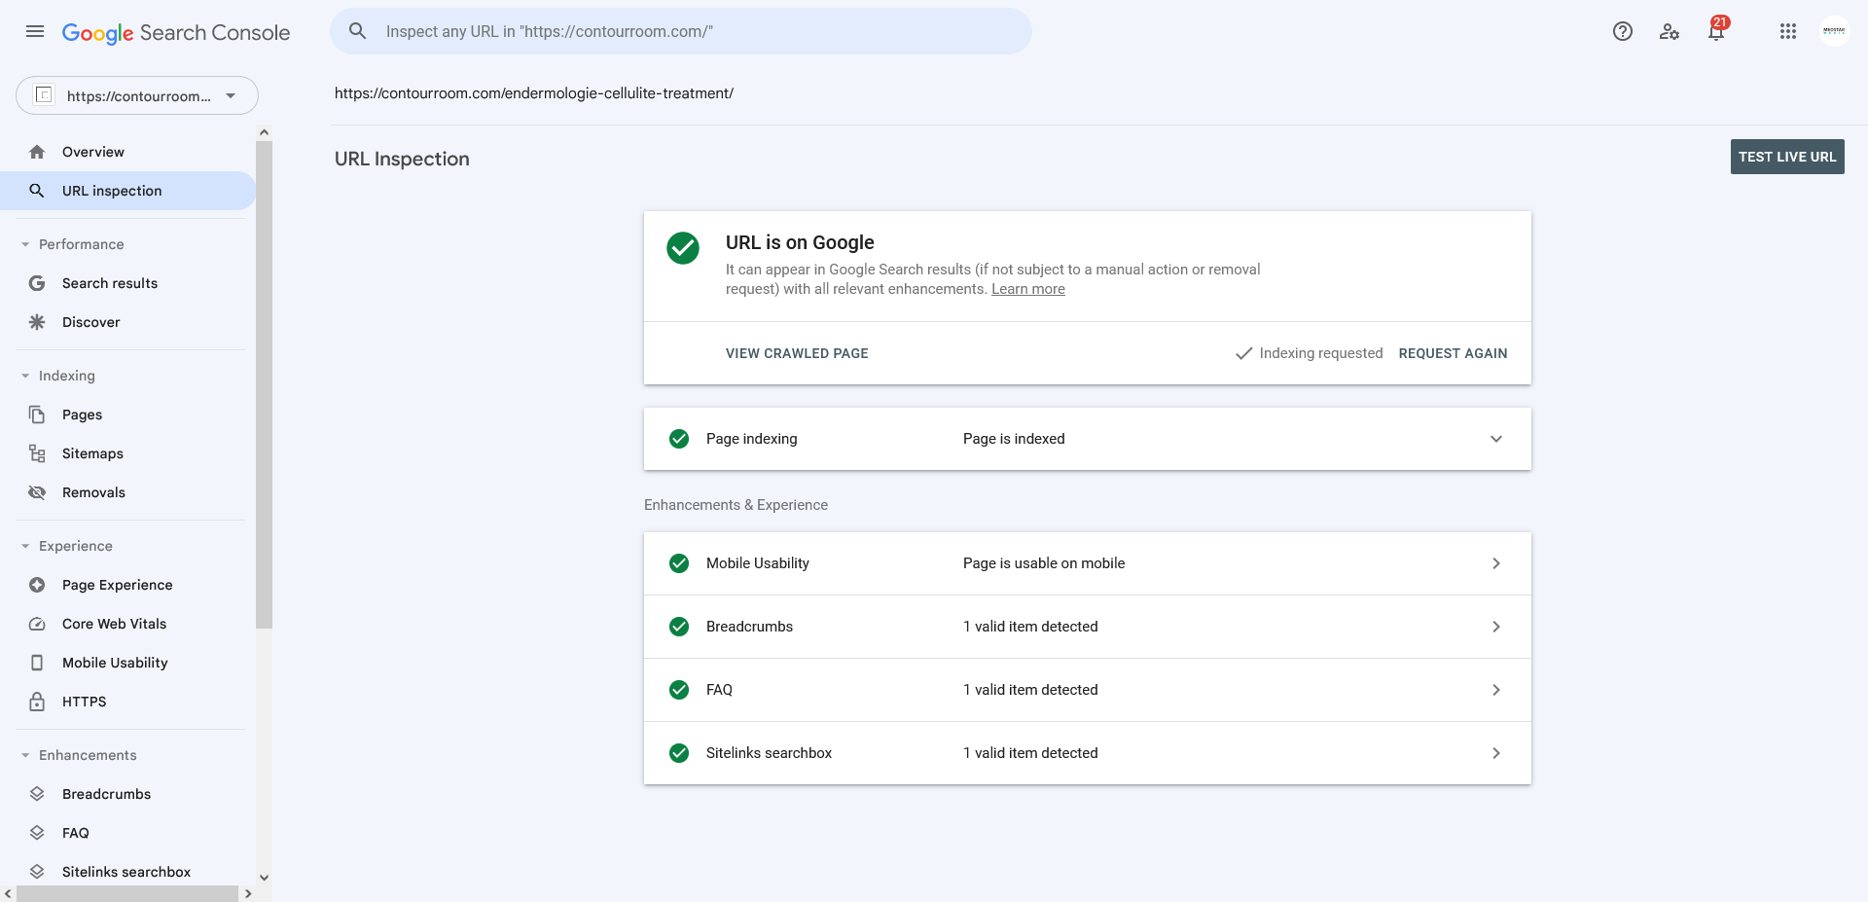
Task: Open the help question mark icon
Action: tap(1622, 31)
